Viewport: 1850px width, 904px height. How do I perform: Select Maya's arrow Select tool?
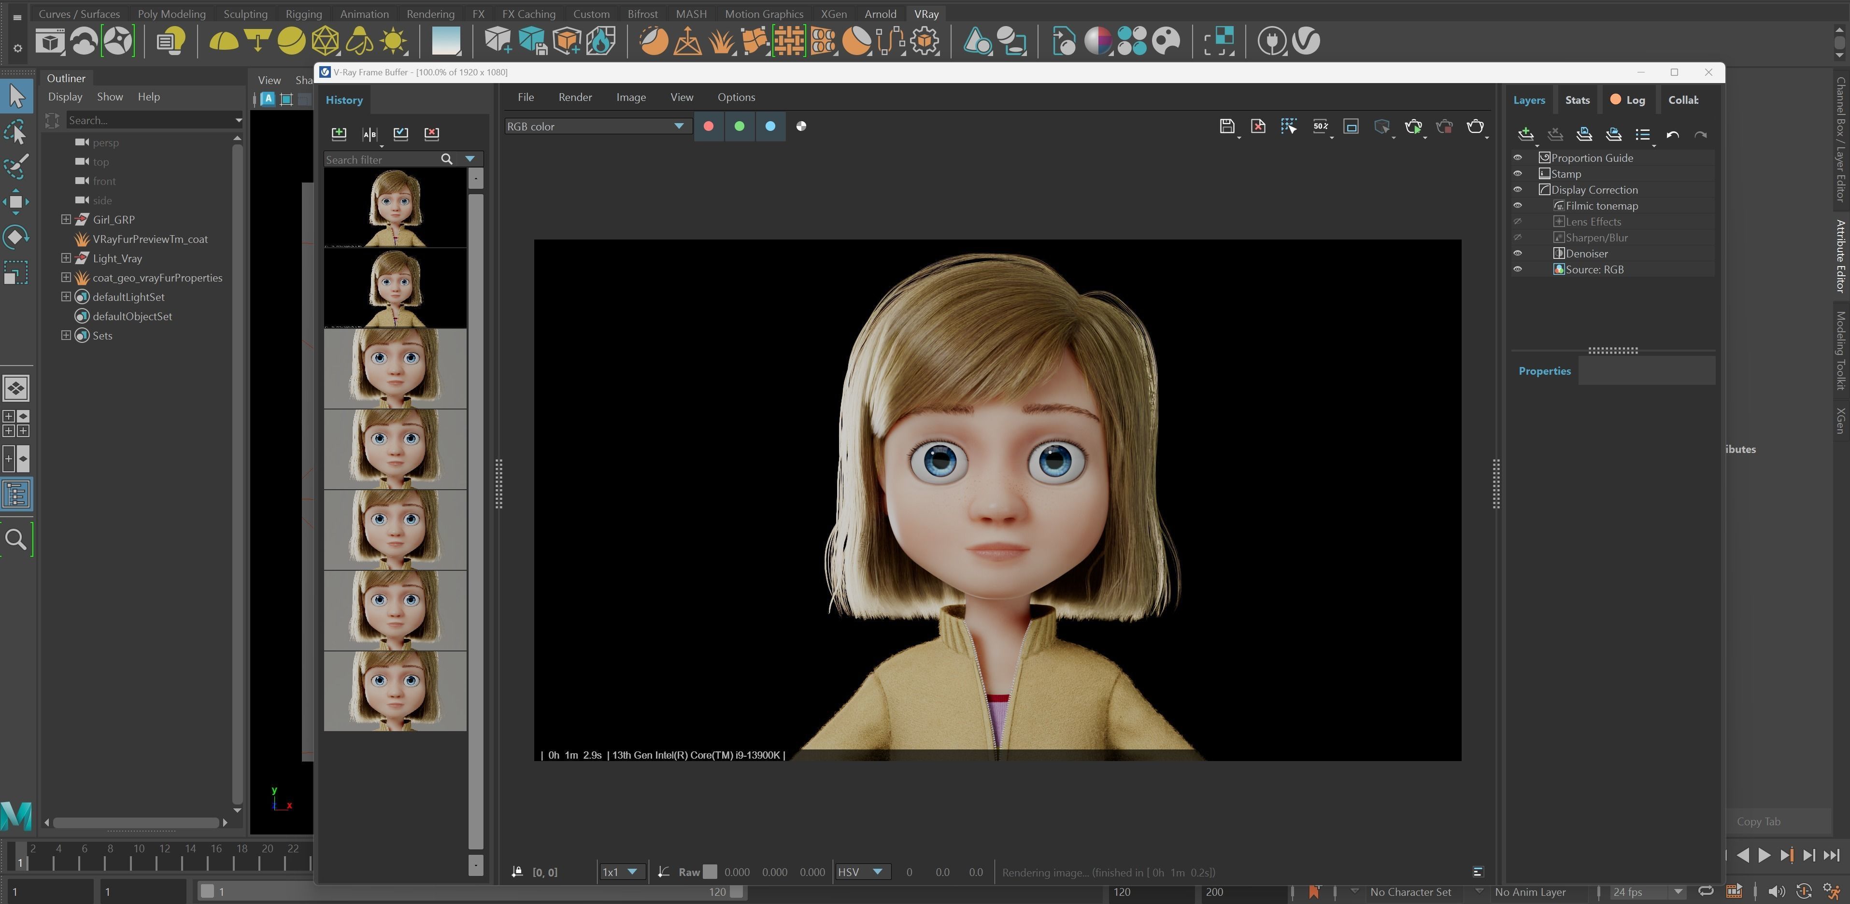pos(16,96)
